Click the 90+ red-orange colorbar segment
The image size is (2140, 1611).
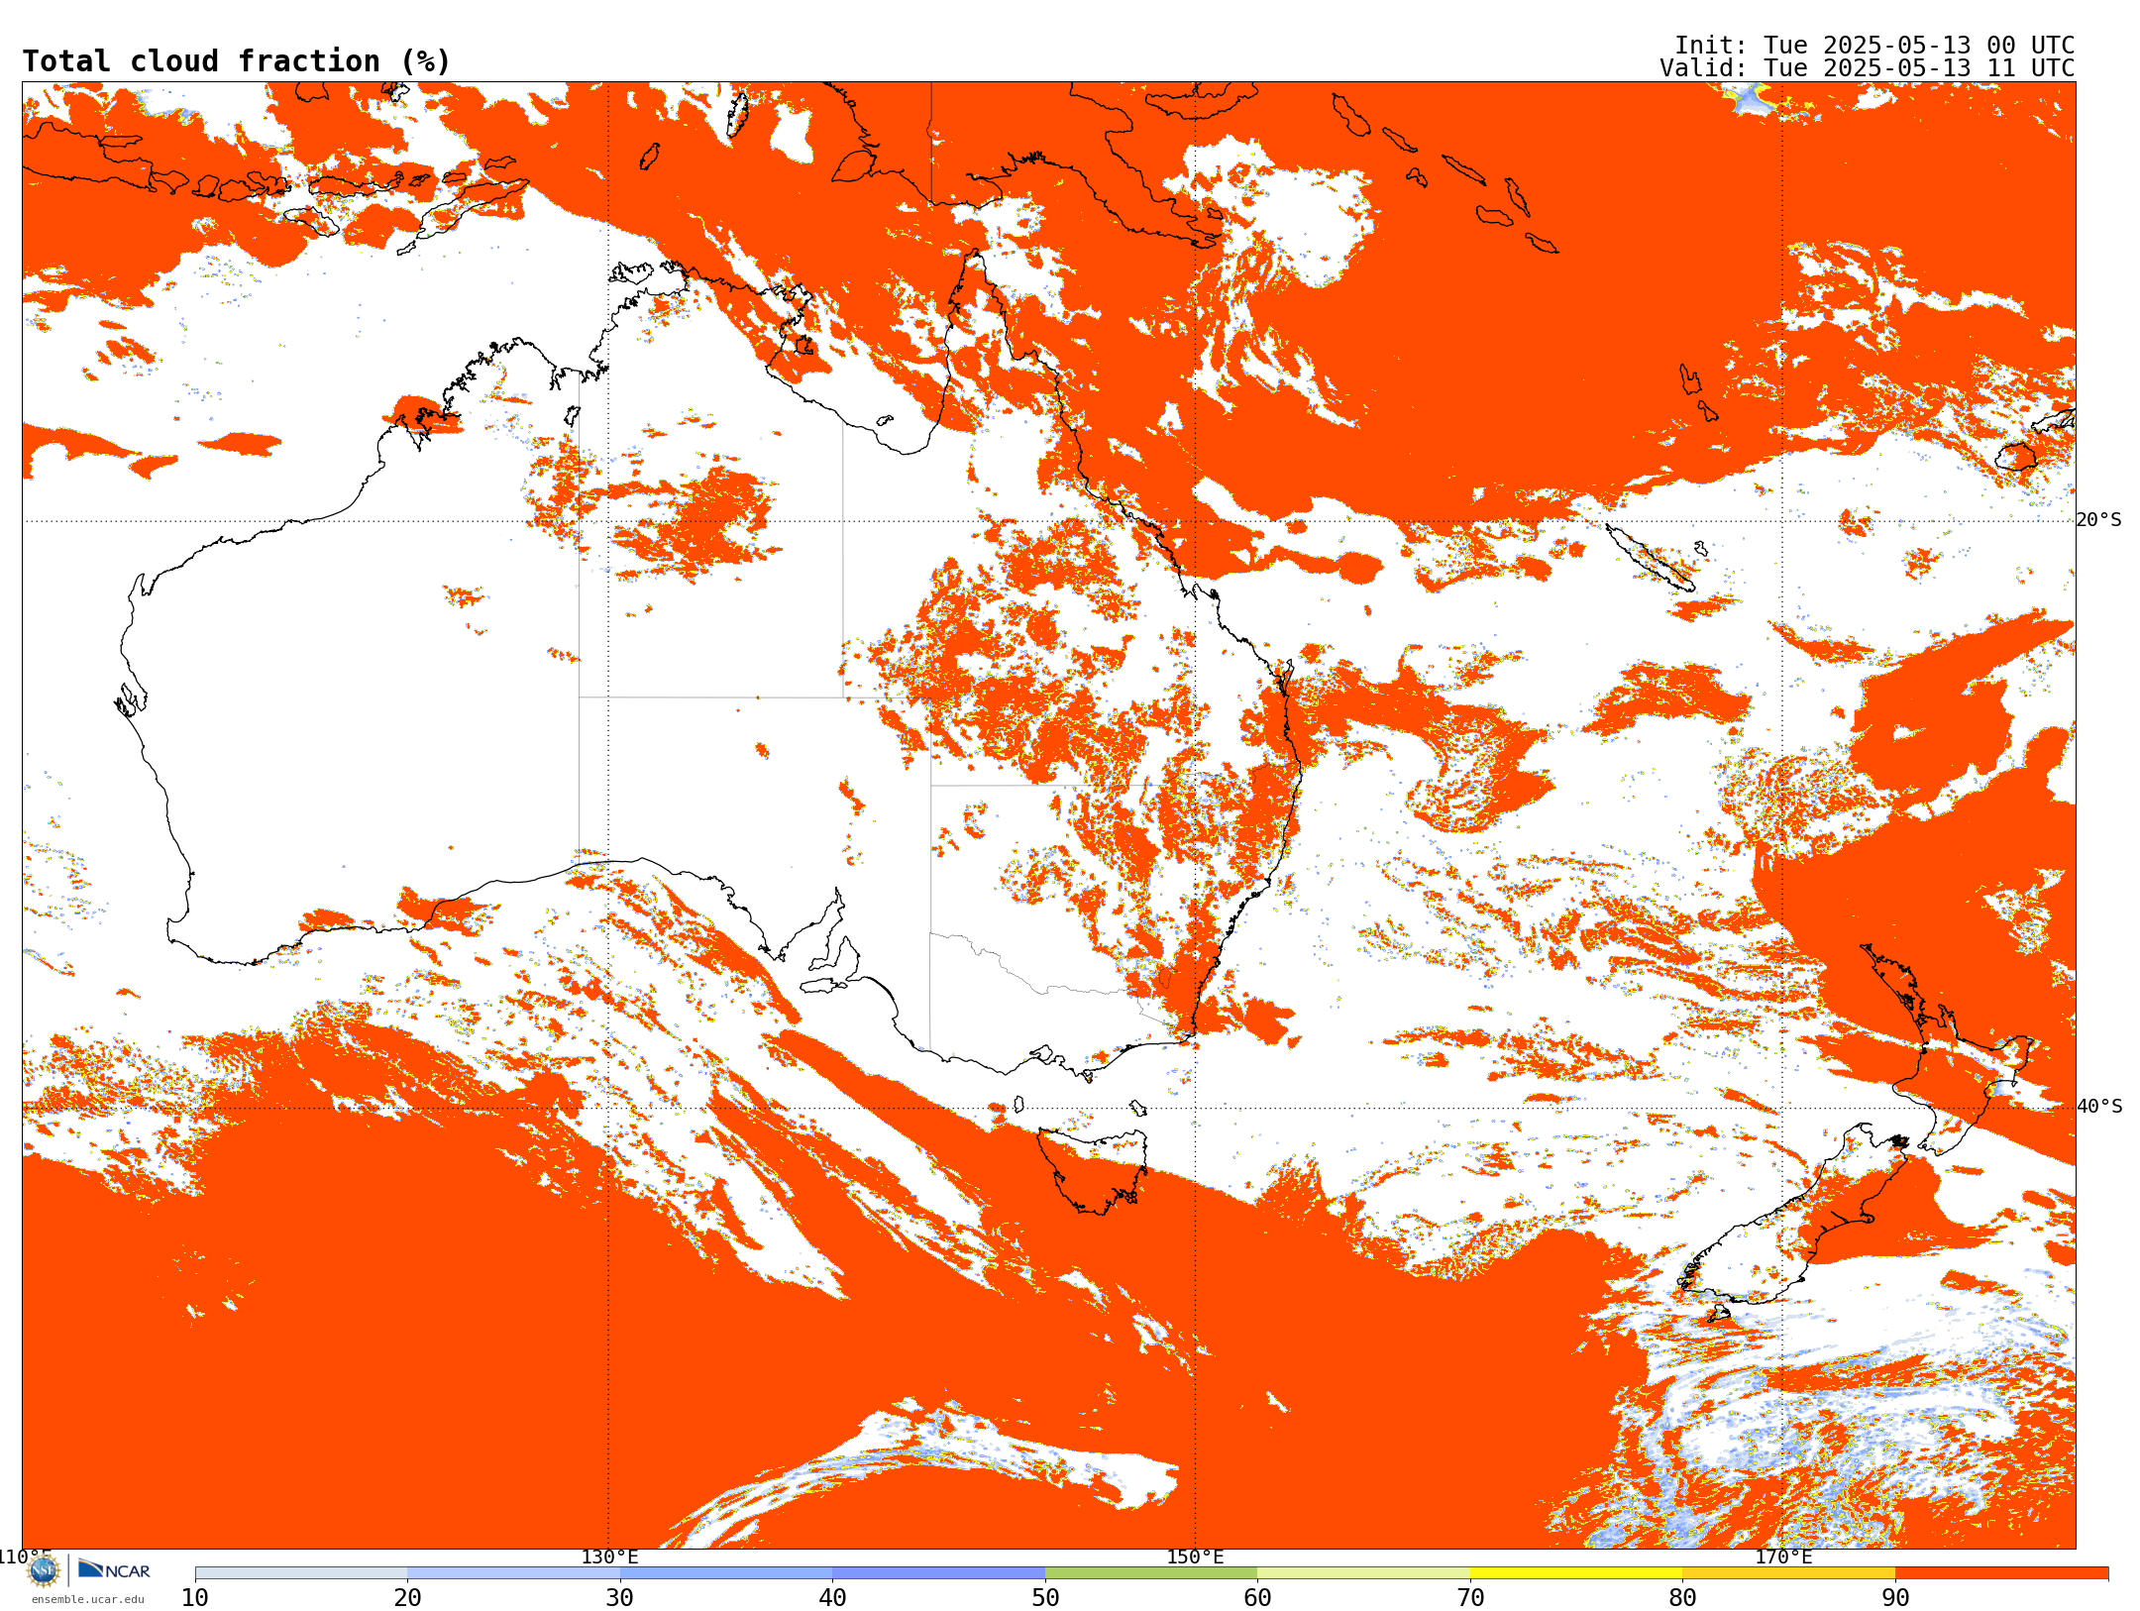[x=2001, y=1573]
